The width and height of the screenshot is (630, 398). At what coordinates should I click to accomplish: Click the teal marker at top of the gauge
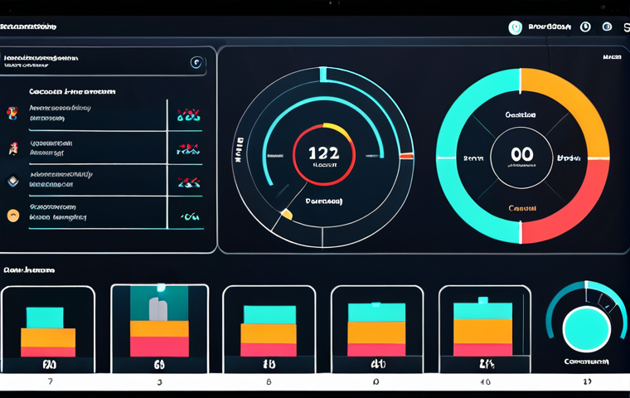(x=323, y=75)
